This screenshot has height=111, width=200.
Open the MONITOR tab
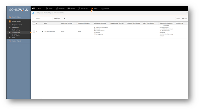tap(61, 8)
